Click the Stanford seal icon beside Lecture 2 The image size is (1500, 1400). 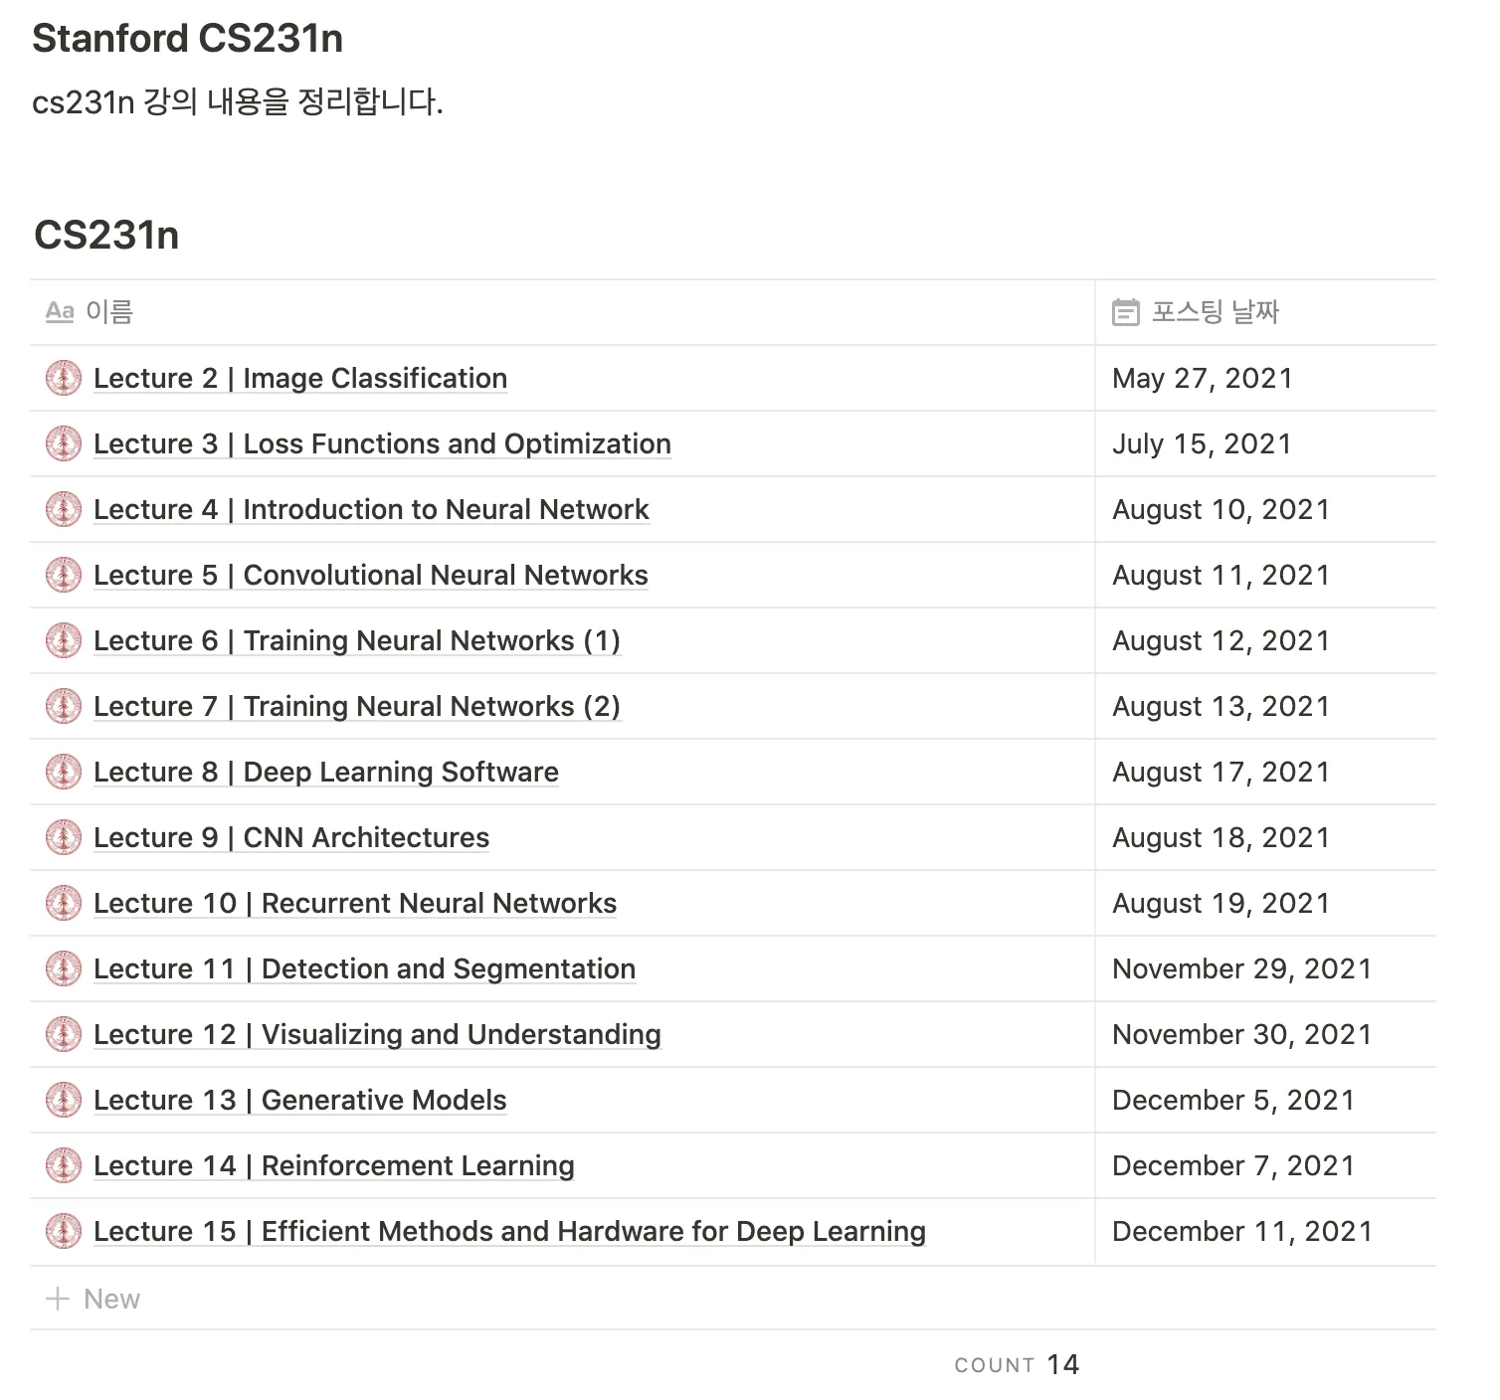pyautogui.click(x=64, y=378)
